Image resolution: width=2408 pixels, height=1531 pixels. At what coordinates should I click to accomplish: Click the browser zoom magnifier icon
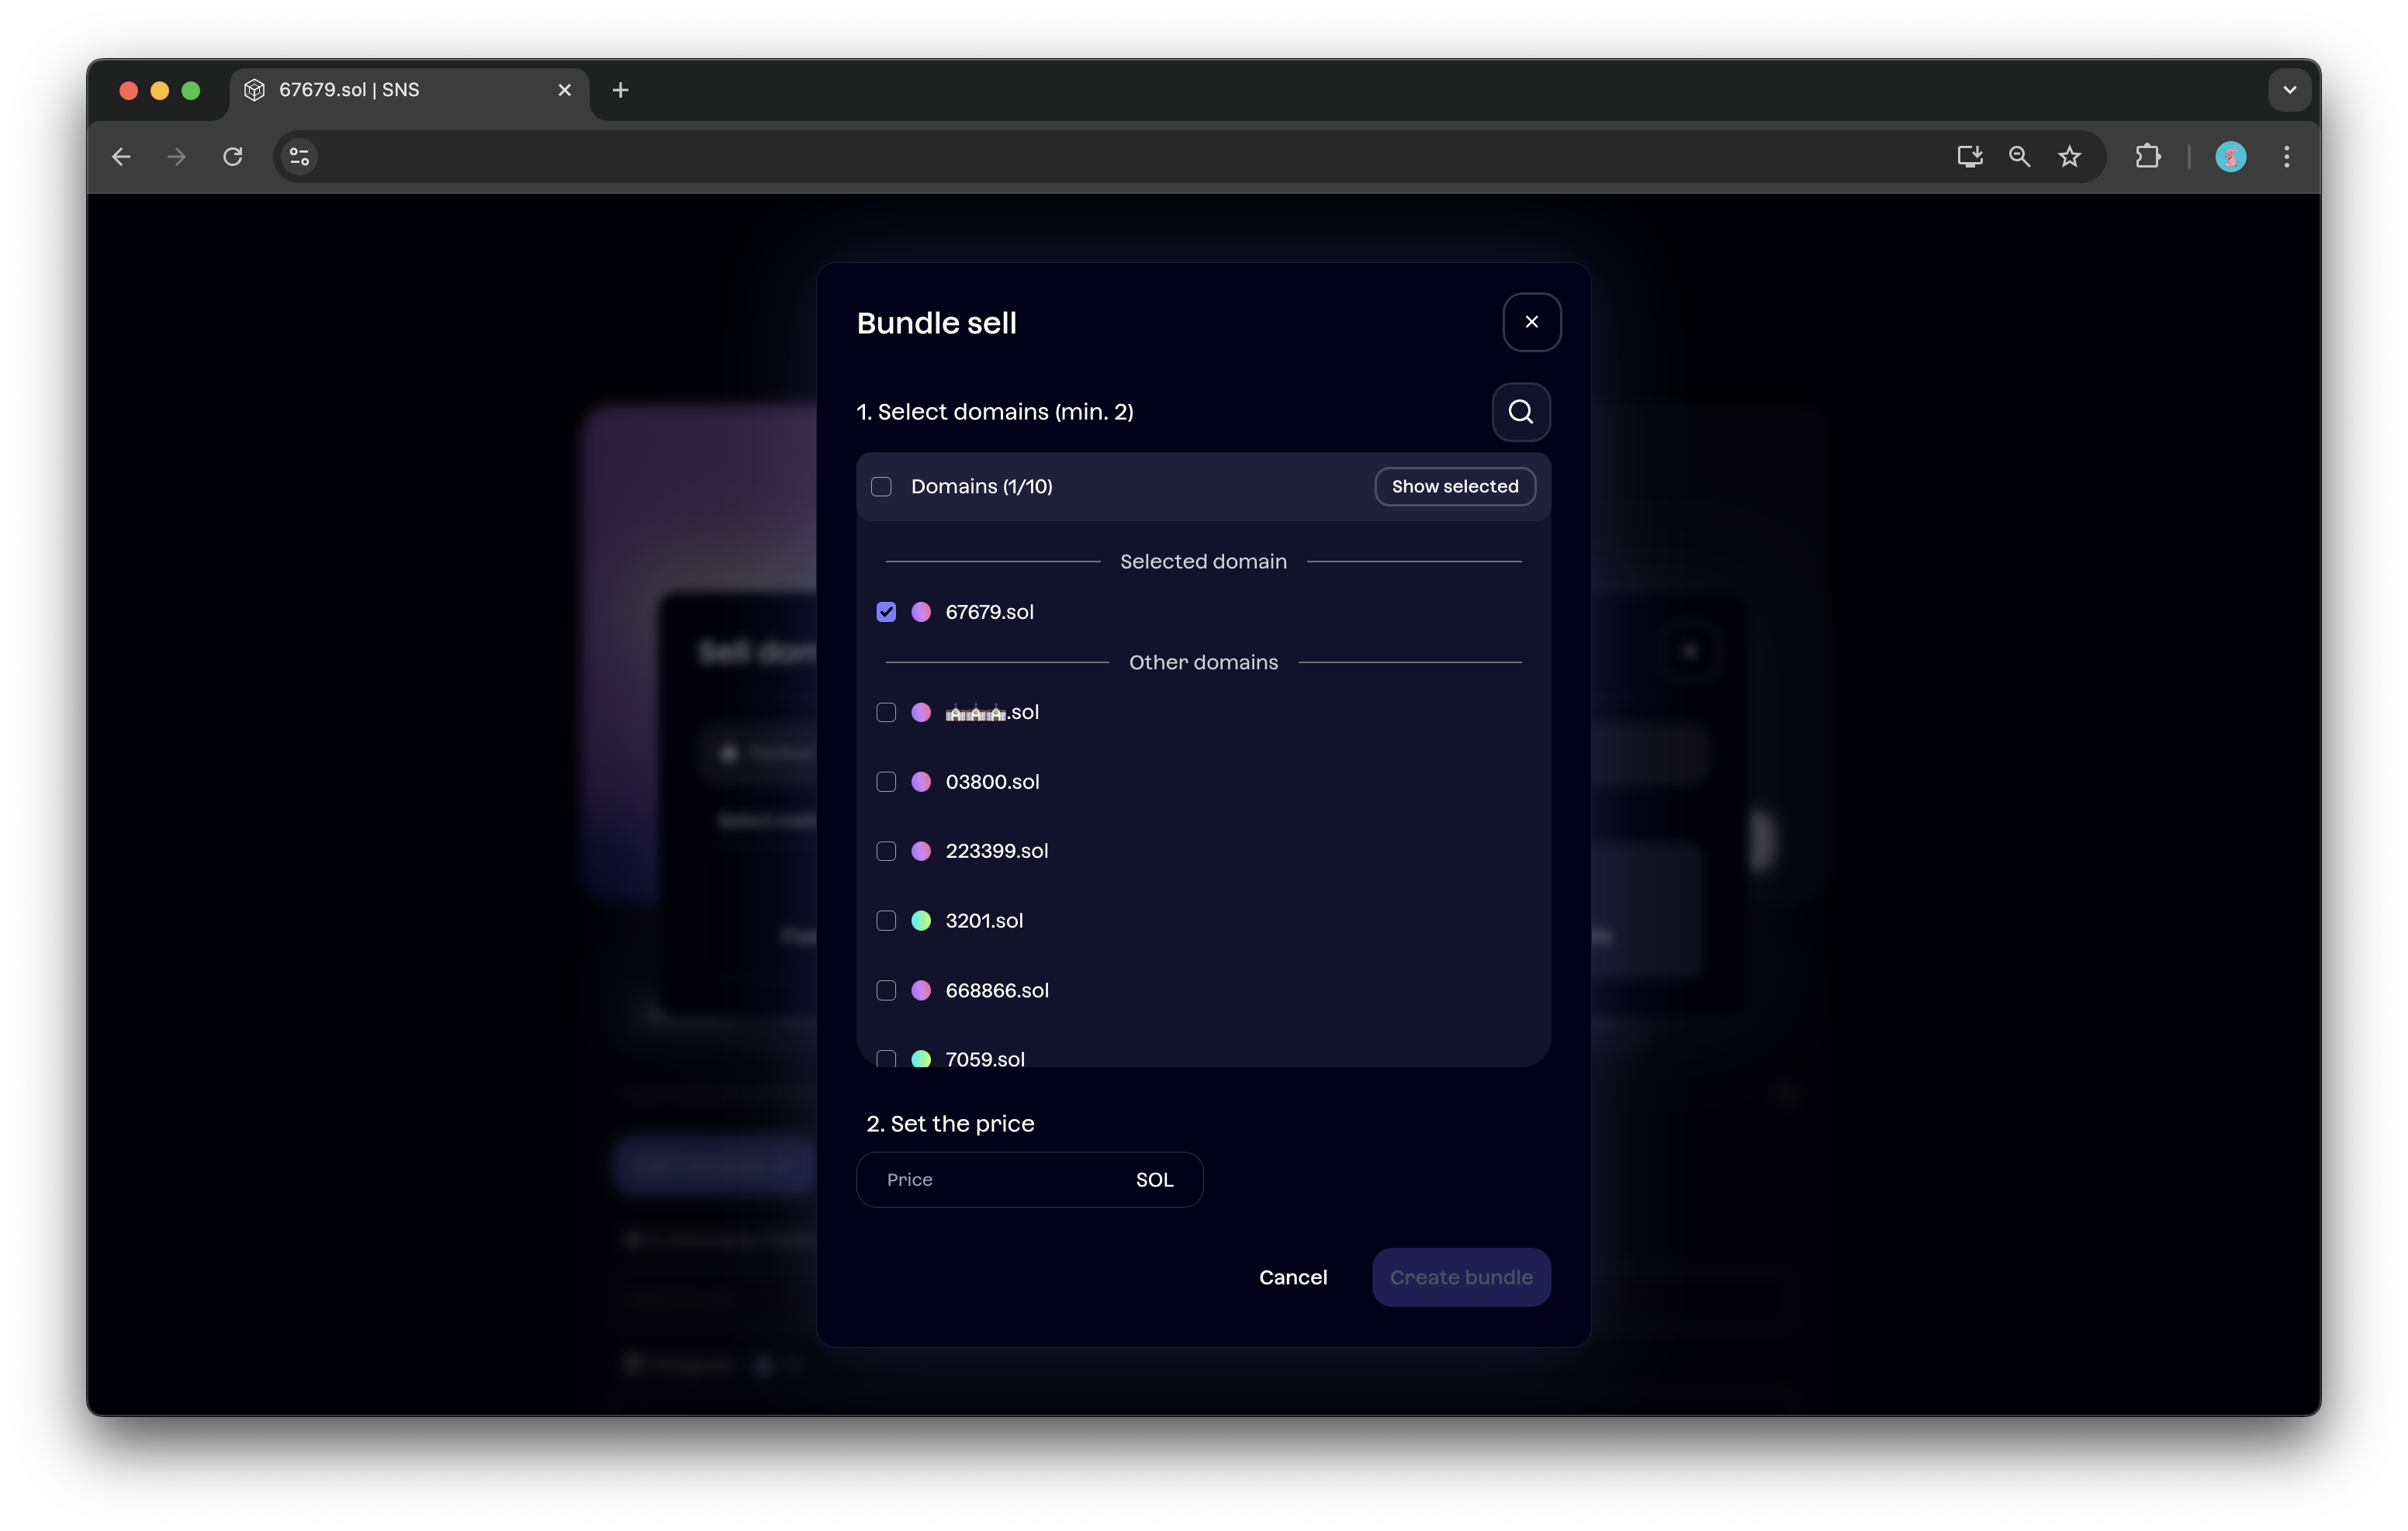point(2019,157)
